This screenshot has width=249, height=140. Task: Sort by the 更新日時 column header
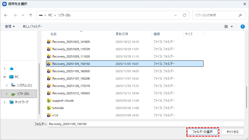click(x=122, y=34)
